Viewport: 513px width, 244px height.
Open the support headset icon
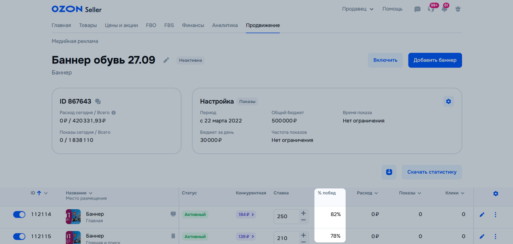point(431,9)
